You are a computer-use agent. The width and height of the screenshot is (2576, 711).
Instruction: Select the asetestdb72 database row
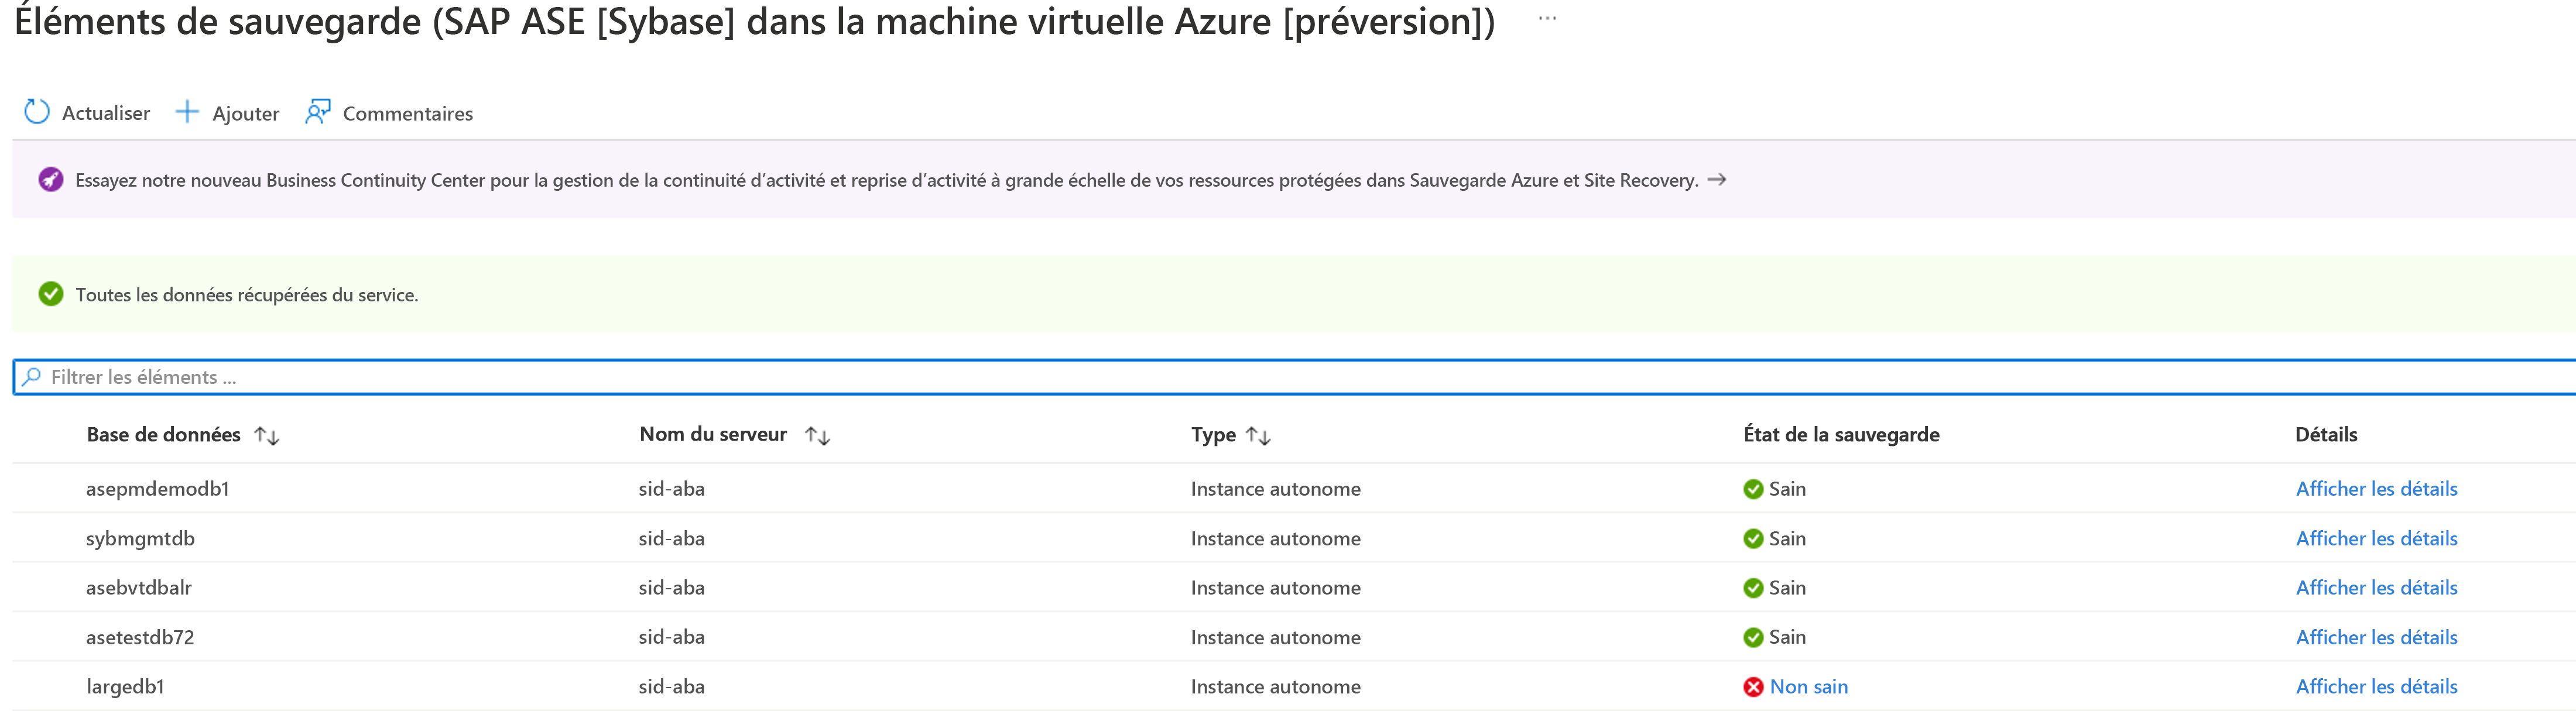(x=140, y=638)
